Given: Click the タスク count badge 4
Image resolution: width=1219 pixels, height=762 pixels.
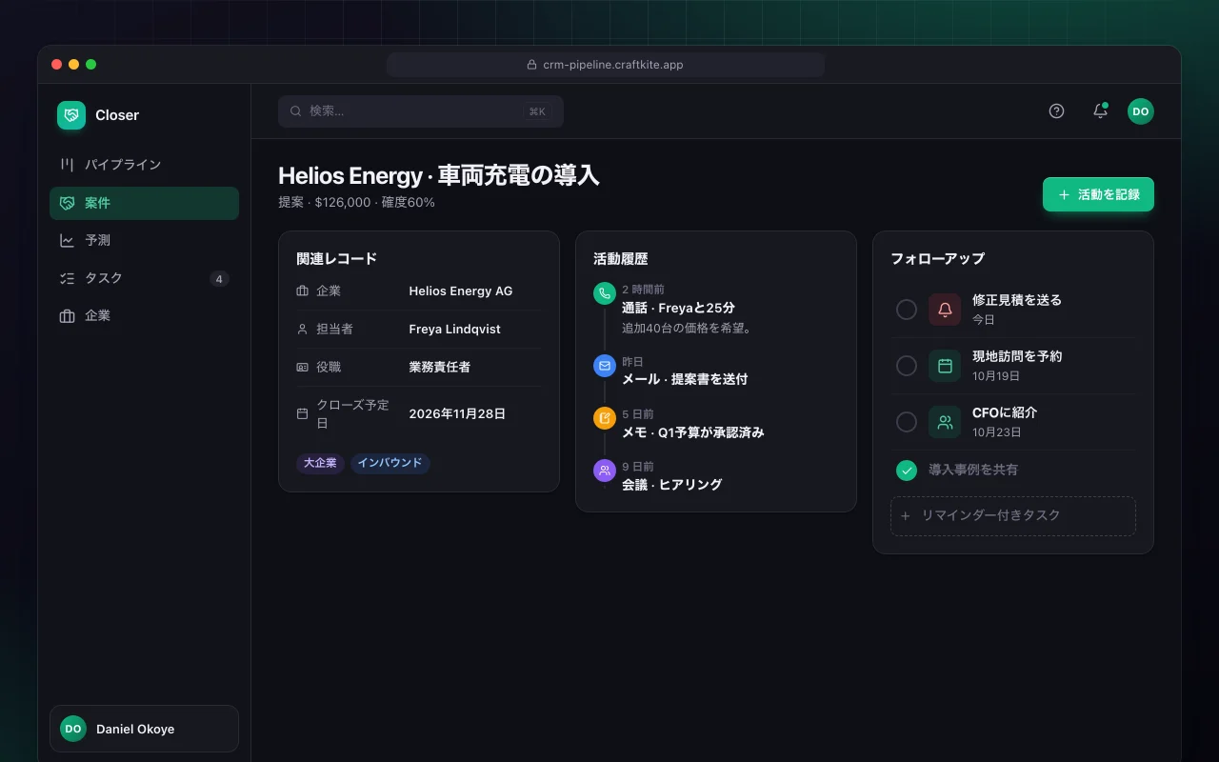Looking at the screenshot, I should 219,279.
